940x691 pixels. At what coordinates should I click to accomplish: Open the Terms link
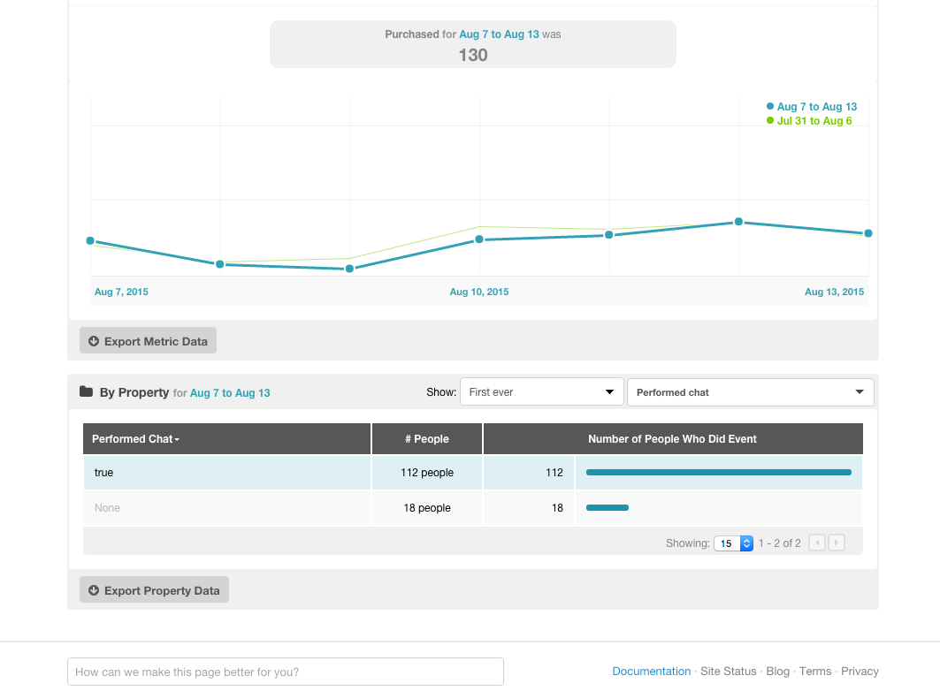tap(815, 672)
